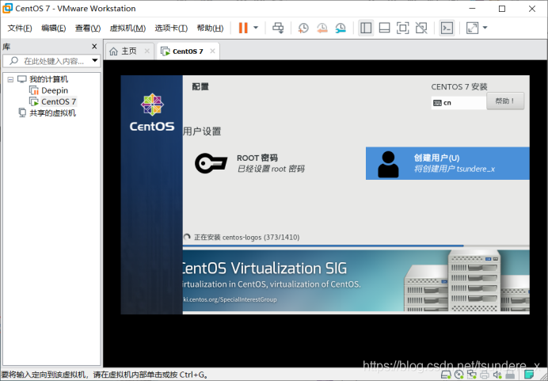The height and width of the screenshot is (381, 548).
Task: Select CentOS 7 in the library tree
Action: (59, 101)
